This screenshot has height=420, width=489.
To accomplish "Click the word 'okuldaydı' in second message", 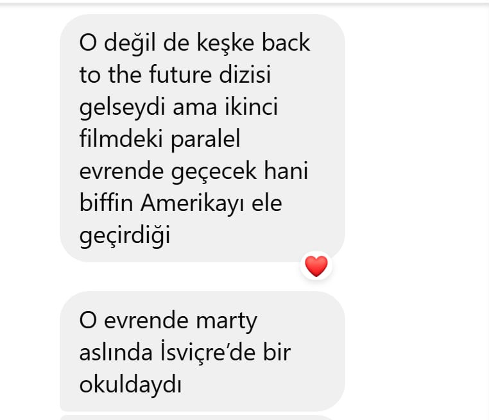I will tap(130, 385).
